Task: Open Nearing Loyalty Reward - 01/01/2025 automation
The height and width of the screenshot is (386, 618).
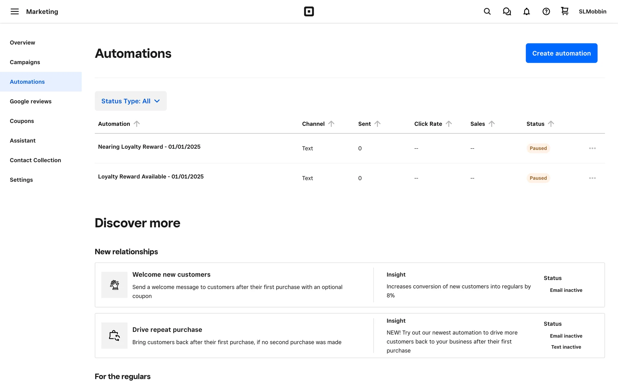Action: (149, 147)
